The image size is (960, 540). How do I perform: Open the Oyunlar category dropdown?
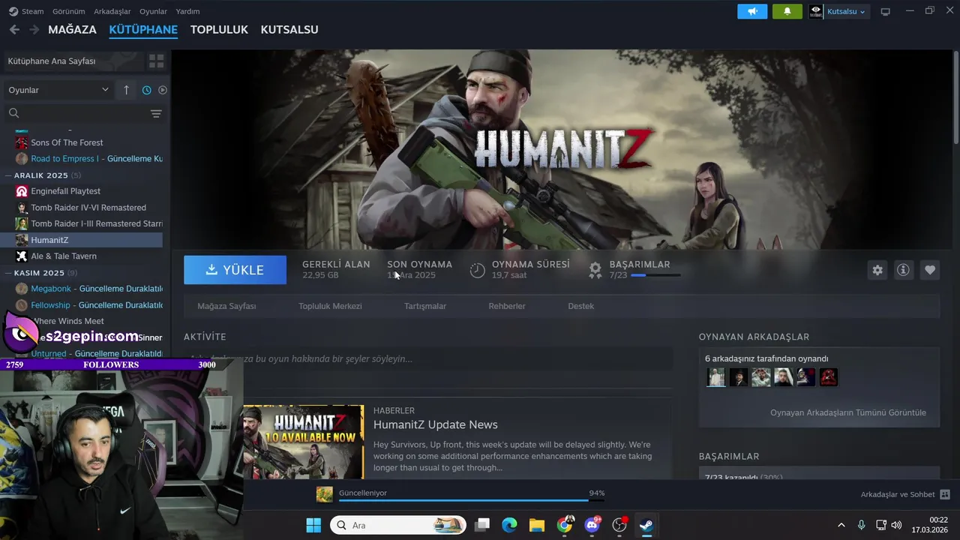point(58,90)
